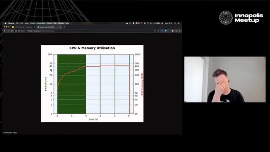This screenshot has width=270, height=152.
Task: Open the Chrome three-dot menu
Action: tap(179, 31)
